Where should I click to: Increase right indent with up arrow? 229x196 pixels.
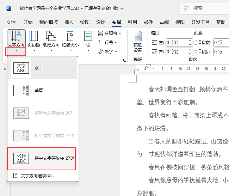(190, 50)
